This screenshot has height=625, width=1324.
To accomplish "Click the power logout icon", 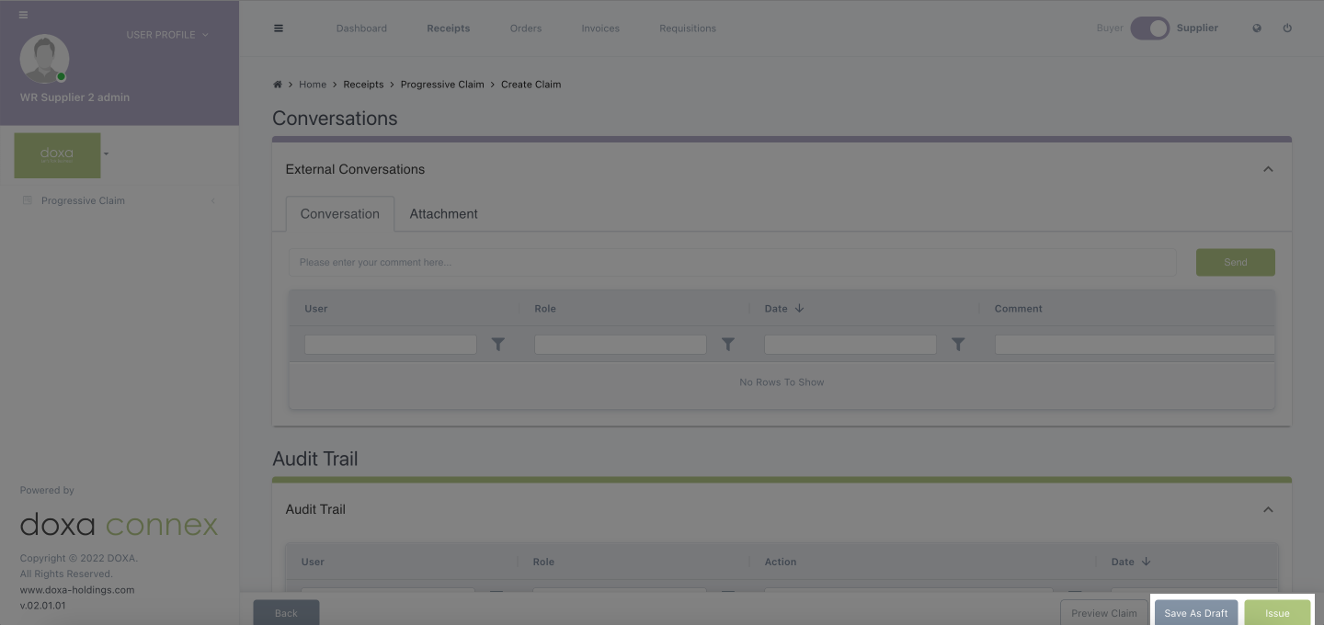I will pyautogui.click(x=1287, y=28).
